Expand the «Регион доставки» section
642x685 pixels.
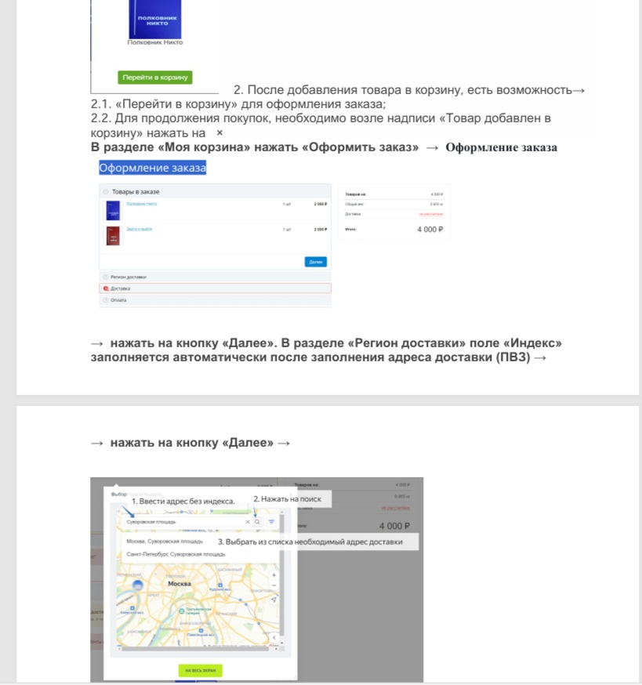(x=129, y=277)
